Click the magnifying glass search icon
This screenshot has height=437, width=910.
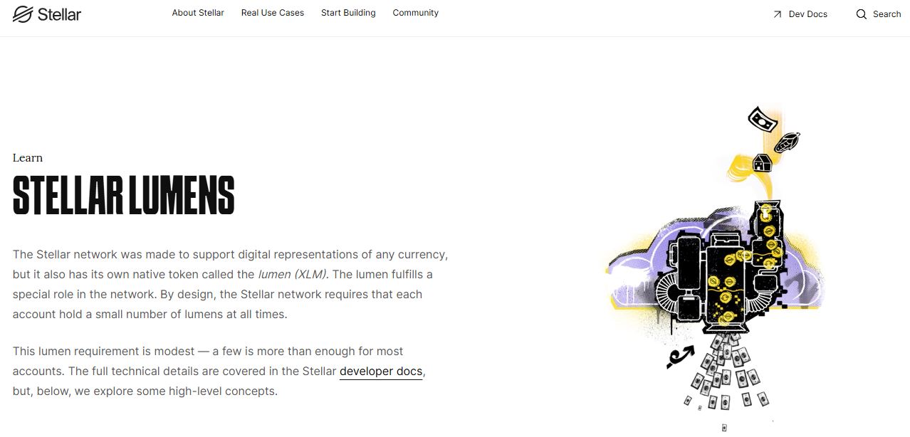click(862, 14)
